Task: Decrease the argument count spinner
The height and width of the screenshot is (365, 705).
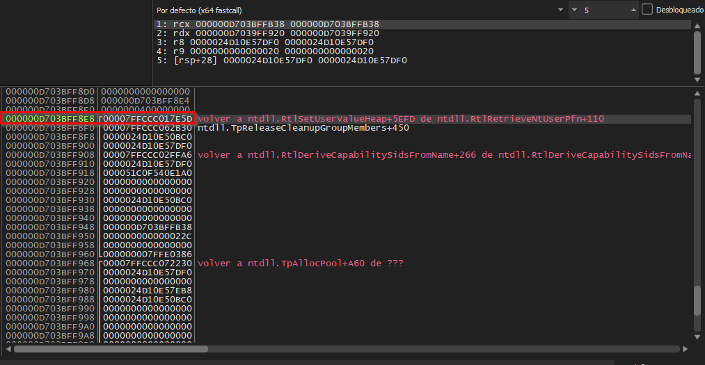Action: [633, 14]
